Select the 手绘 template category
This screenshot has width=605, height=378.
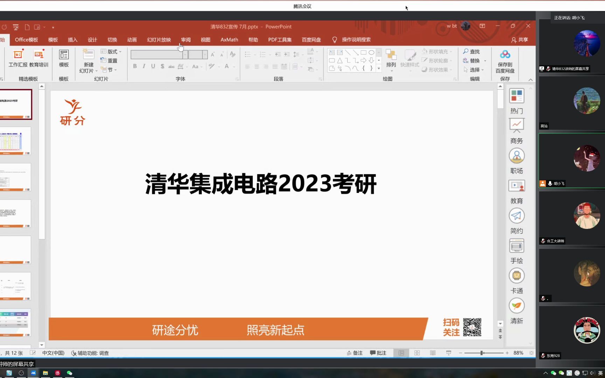click(x=516, y=251)
